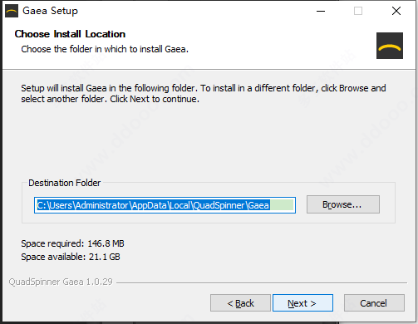This screenshot has height=324, width=418.
Task: Click the Gaea Setup title text
Action: 50,11
